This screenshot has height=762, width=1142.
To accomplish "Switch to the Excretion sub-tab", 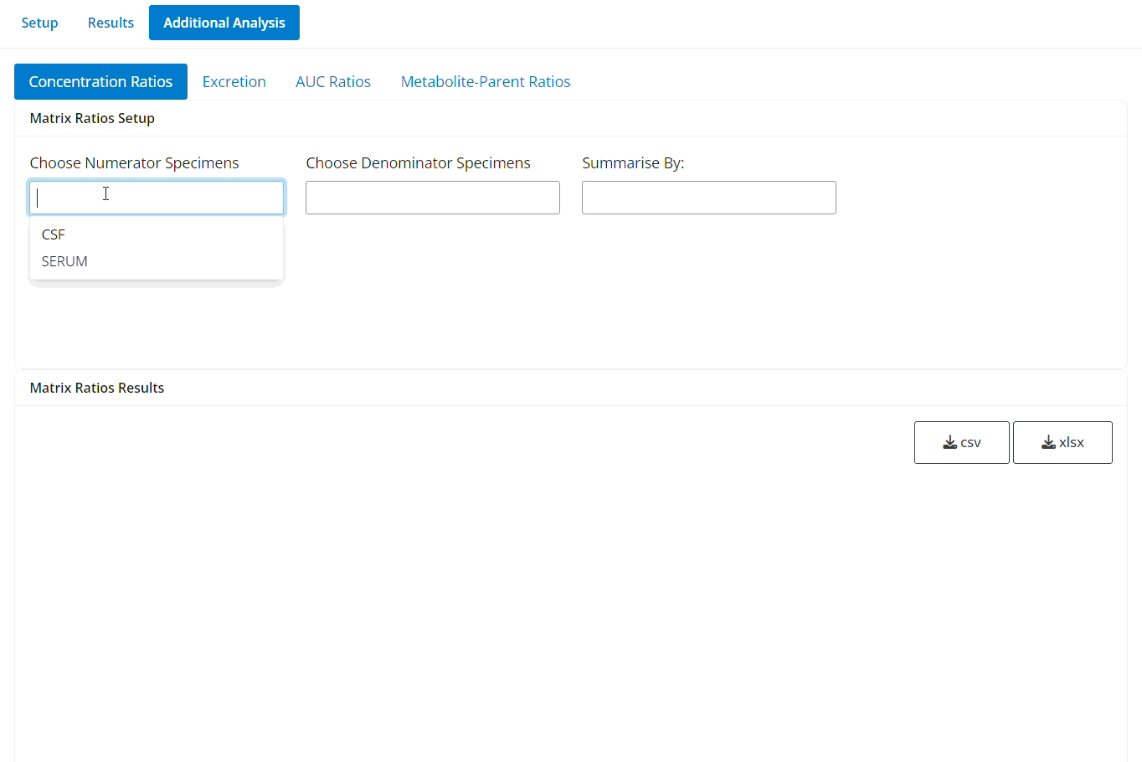I will (234, 81).
